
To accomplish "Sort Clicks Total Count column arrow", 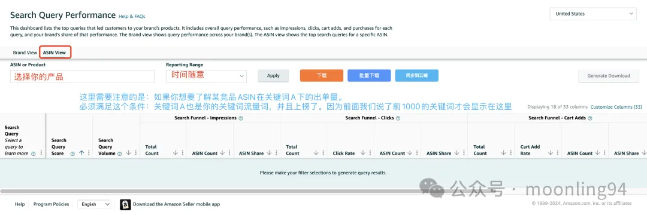I will click(x=316, y=153).
